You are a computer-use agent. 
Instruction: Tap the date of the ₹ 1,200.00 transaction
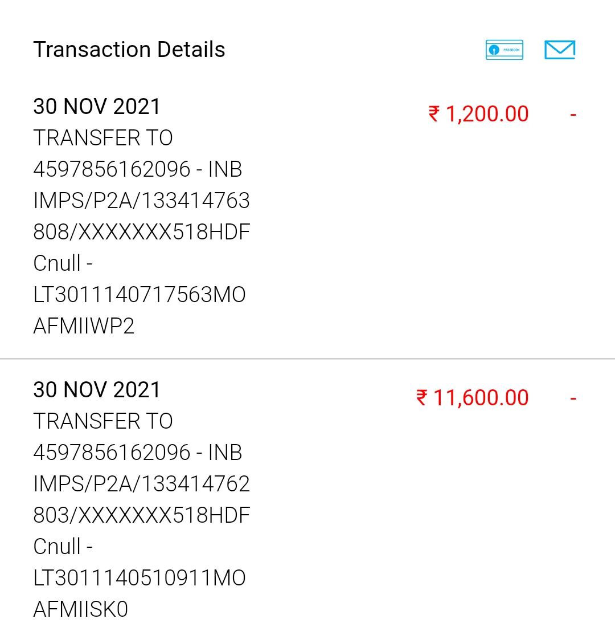97,107
